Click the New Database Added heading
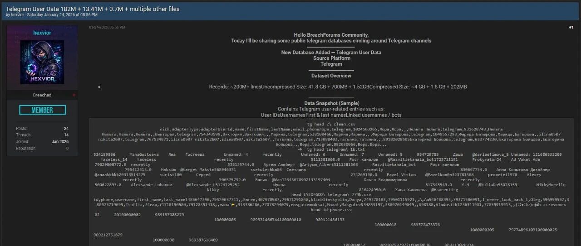This screenshot has height=246, width=581. point(331,53)
